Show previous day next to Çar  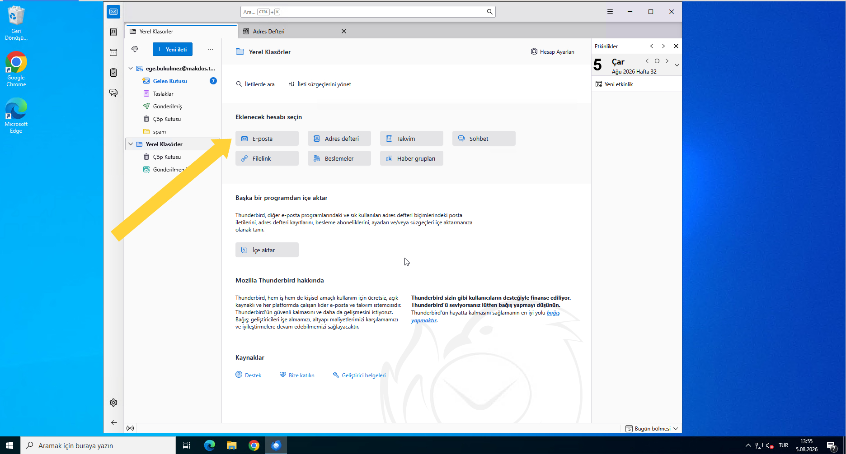pos(647,61)
